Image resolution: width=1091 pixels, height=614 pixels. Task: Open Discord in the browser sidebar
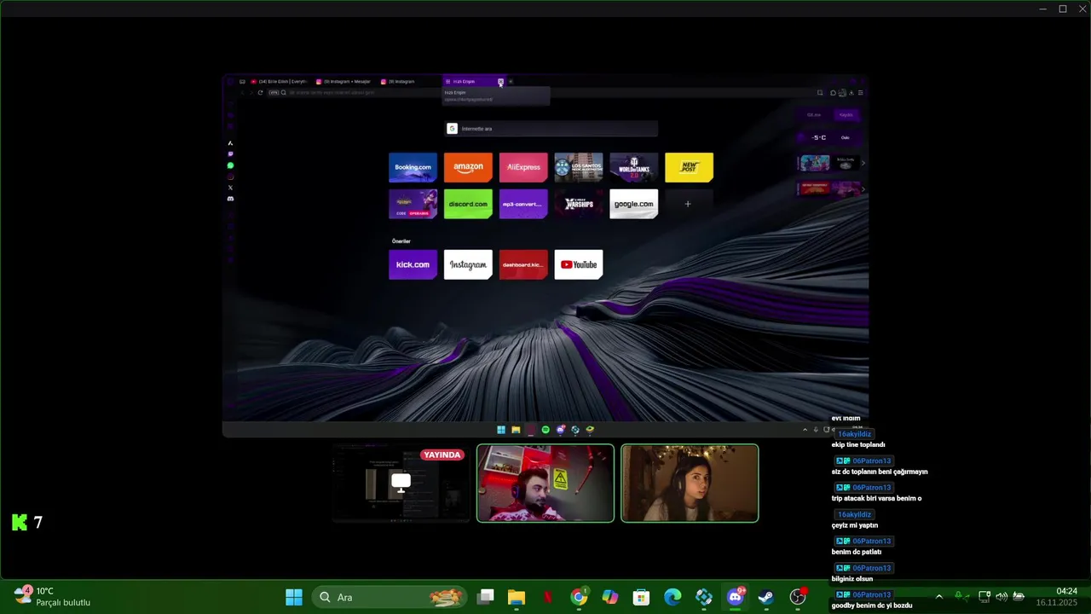[230, 199]
